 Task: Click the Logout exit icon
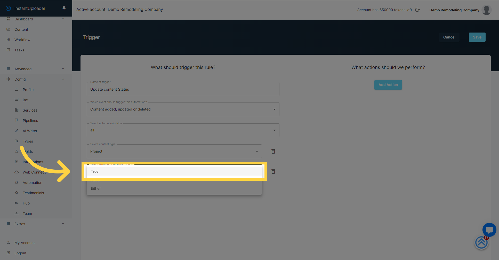[8, 253]
